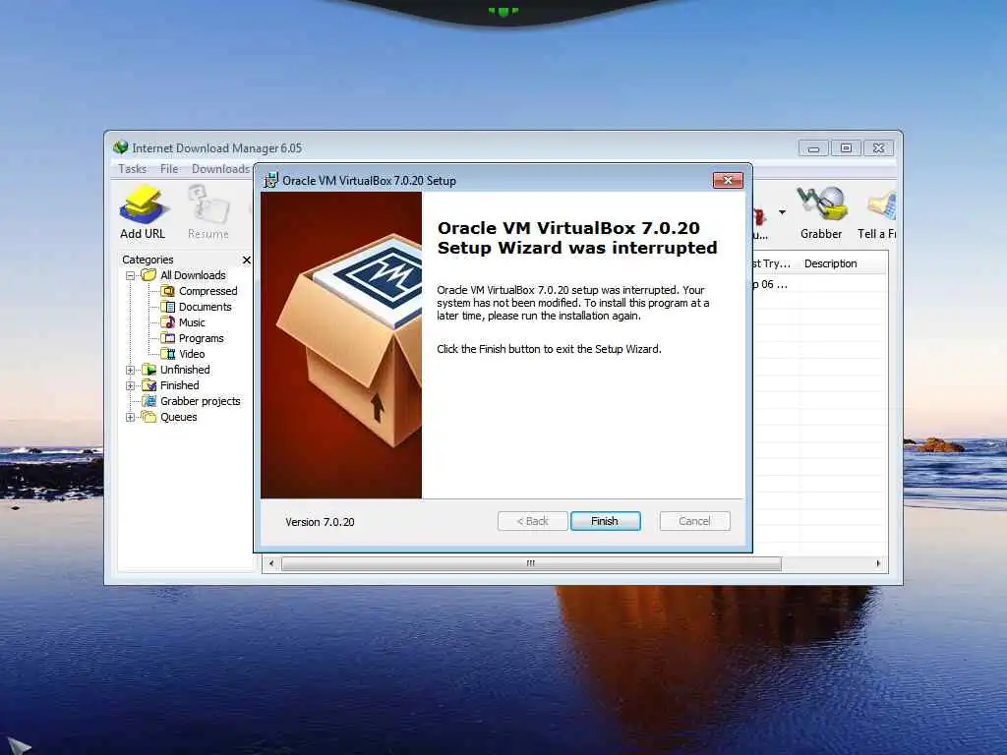Screen dimensions: 1007x755
Task: Click the Finish button in VirtualBox setup
Action: point(605,521)
